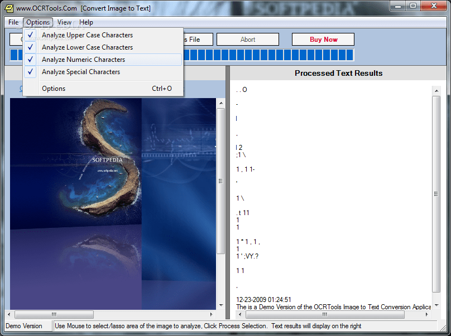Minimize the OCRTools window
Screen dimensions: 451x336
(398, 6)
